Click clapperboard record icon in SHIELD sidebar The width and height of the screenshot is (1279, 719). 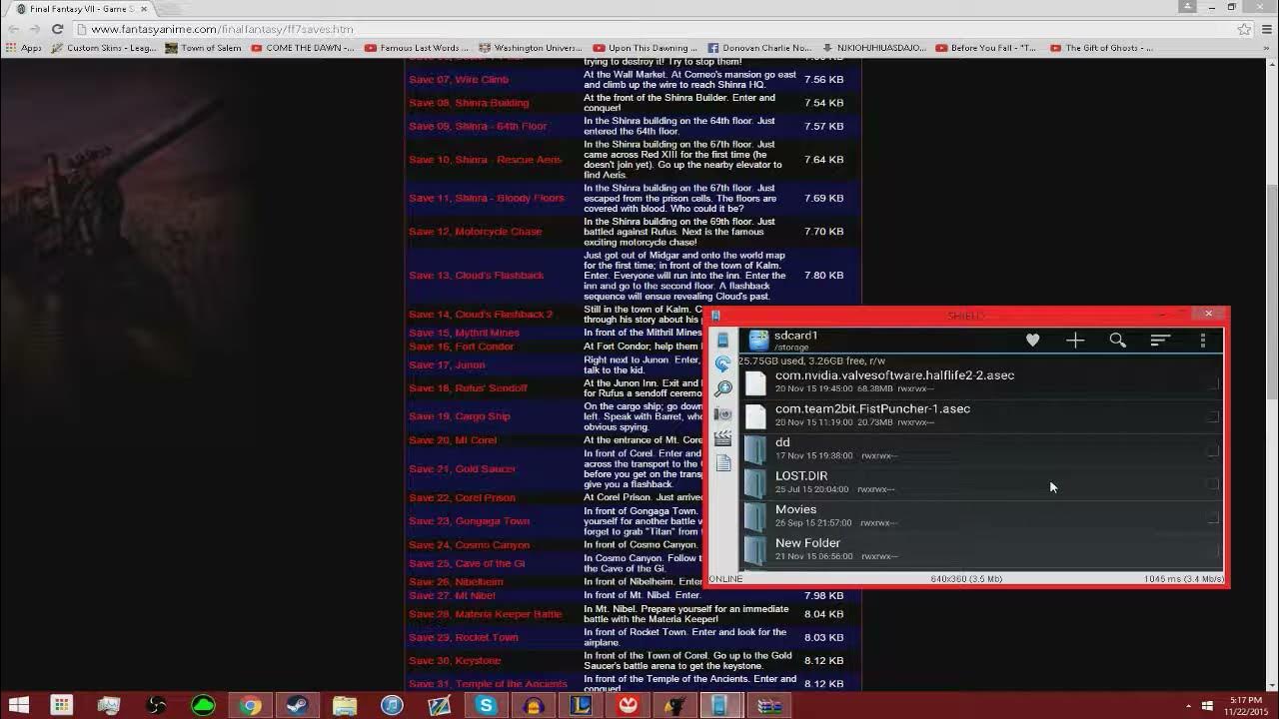722,438
